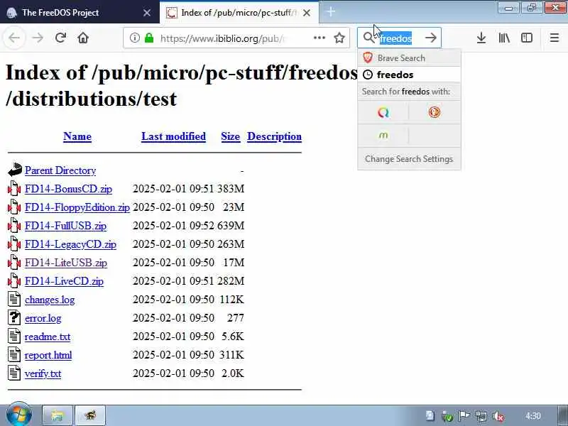Go to the Parent Directory
568x426 pixels.
click(60, 170)
